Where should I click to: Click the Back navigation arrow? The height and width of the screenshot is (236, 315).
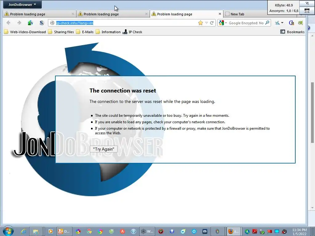pos(8,23)
